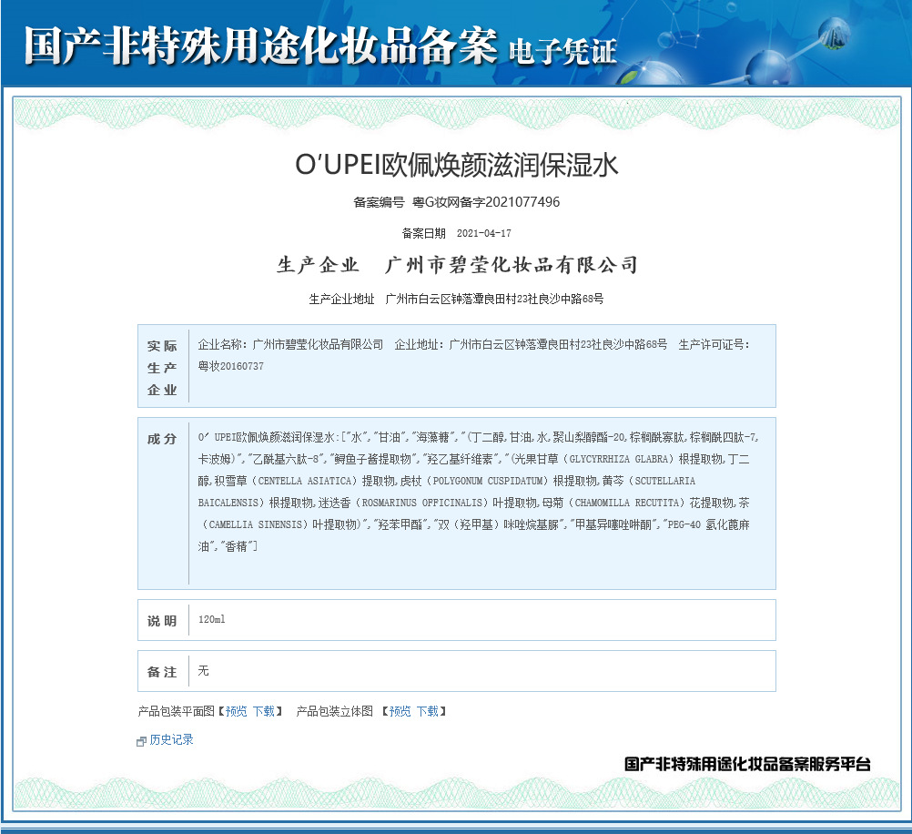Click ingredient text CAMELLIA SINENSIS
Viewport: 912px width, 834px height.
[256, 525]
